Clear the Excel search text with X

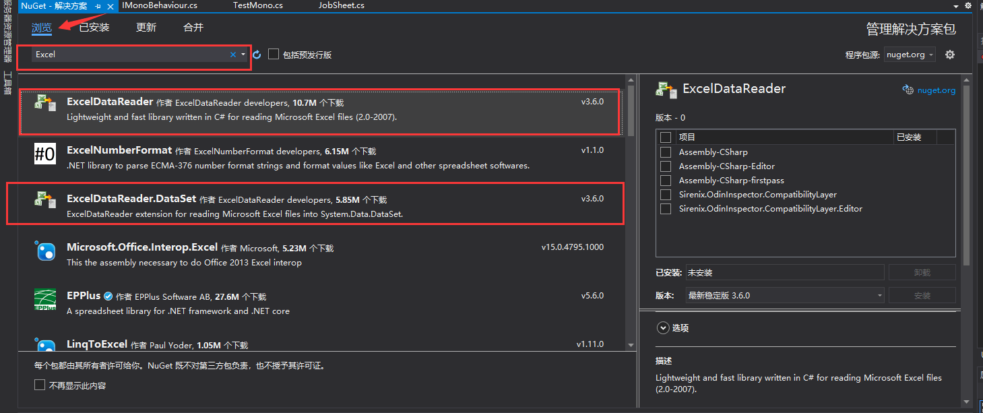coord(233,55)
